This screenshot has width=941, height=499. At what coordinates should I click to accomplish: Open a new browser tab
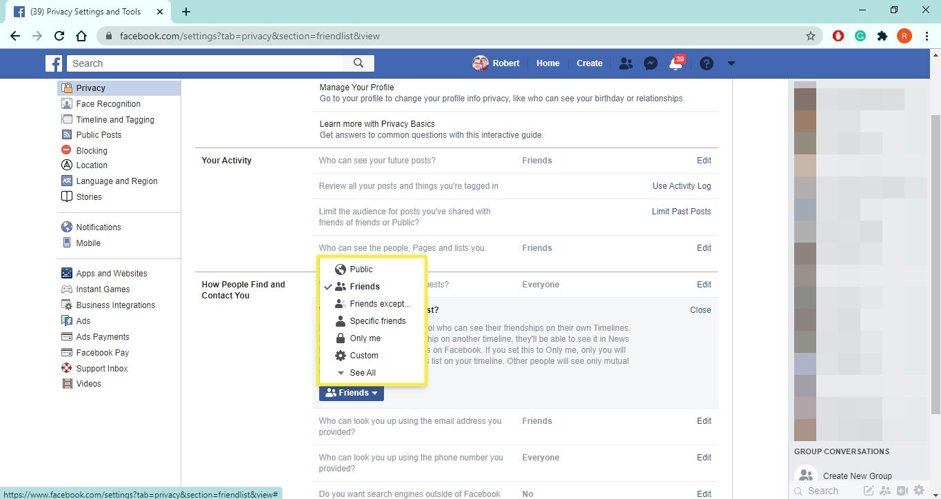pyautogui.click(x=186, y=12)
